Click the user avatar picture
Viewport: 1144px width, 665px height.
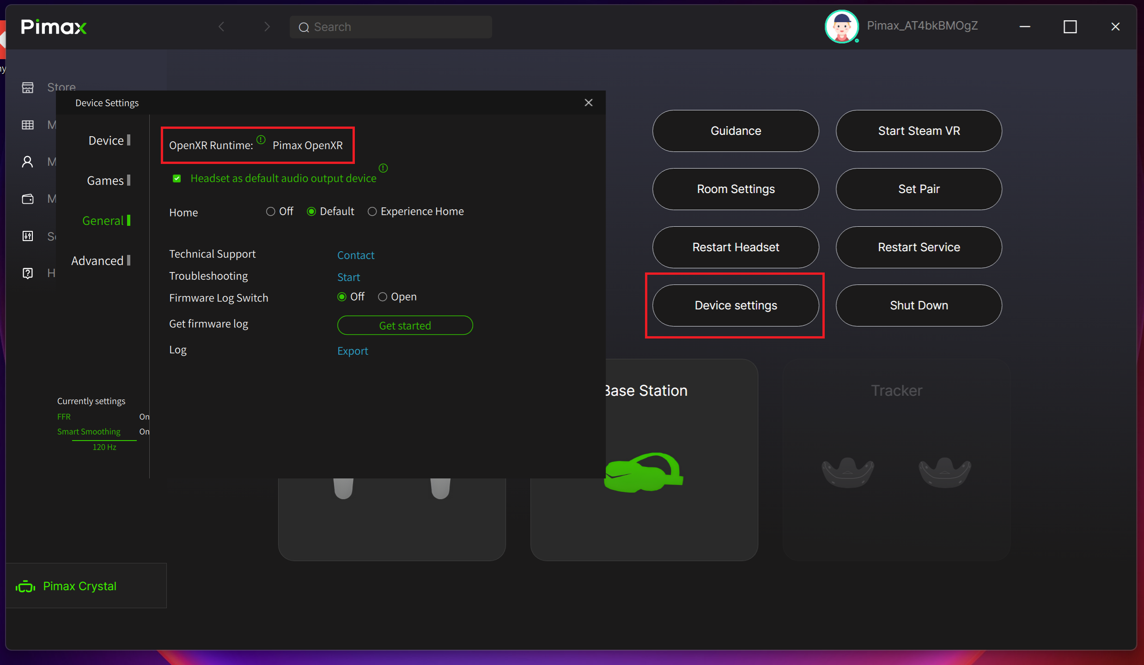pyautogui.click(x=841, y=27)
